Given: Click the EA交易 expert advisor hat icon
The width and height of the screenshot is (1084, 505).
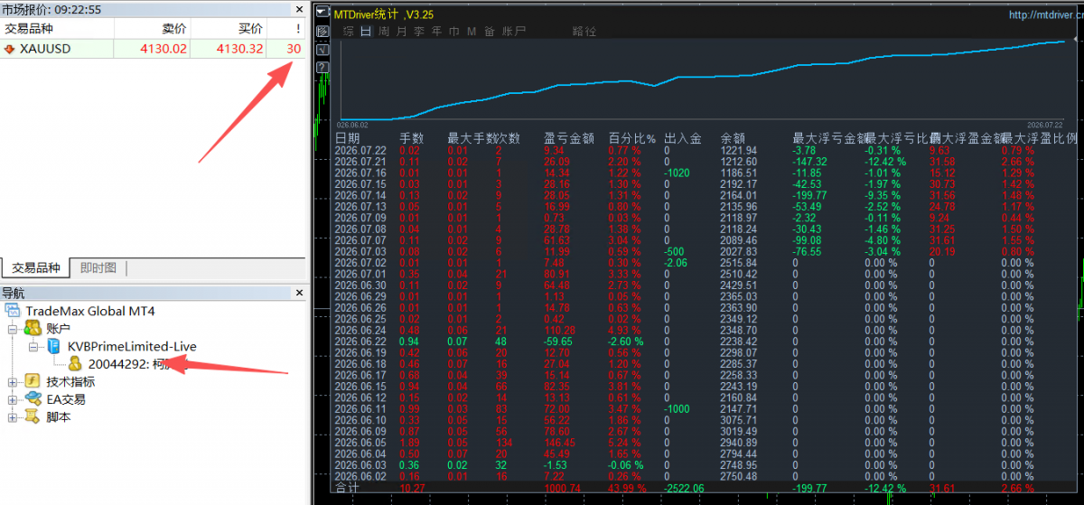Looking at the screenshot, I should [x=34, y=398].
